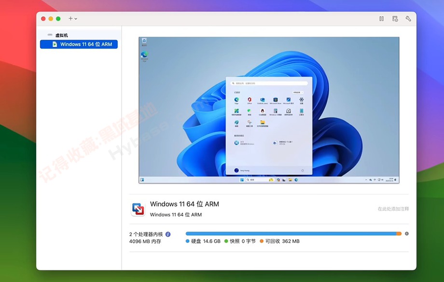Click the QQ penguin icon in Start menu

[x=263, y=111]
